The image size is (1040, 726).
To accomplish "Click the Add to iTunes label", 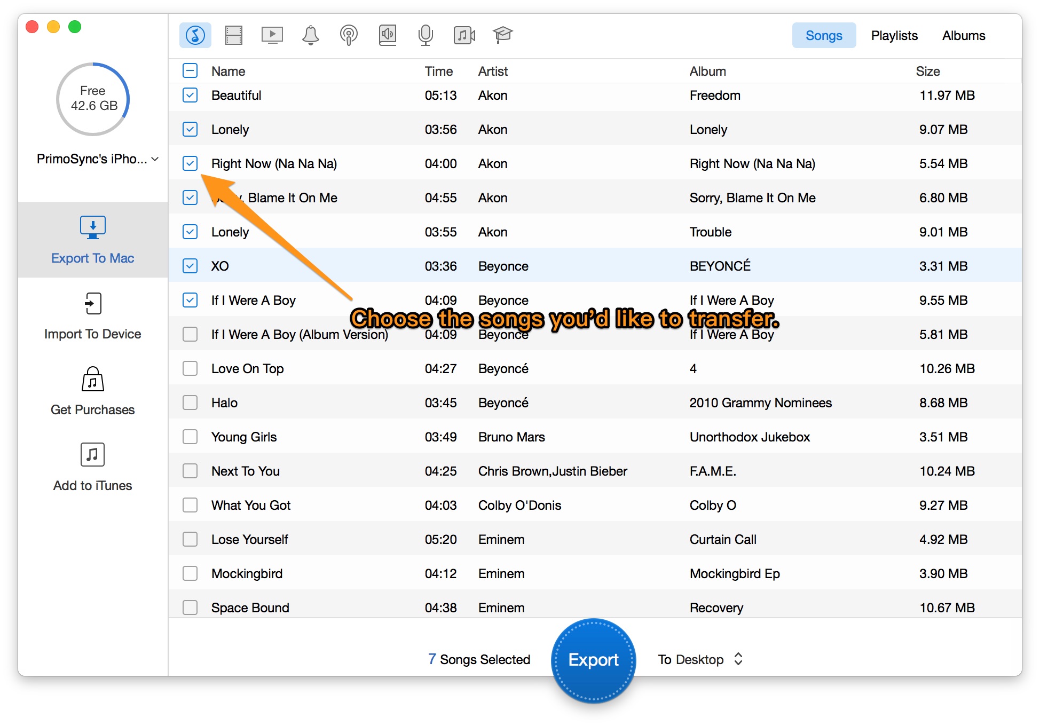I will tap(93, 486).
